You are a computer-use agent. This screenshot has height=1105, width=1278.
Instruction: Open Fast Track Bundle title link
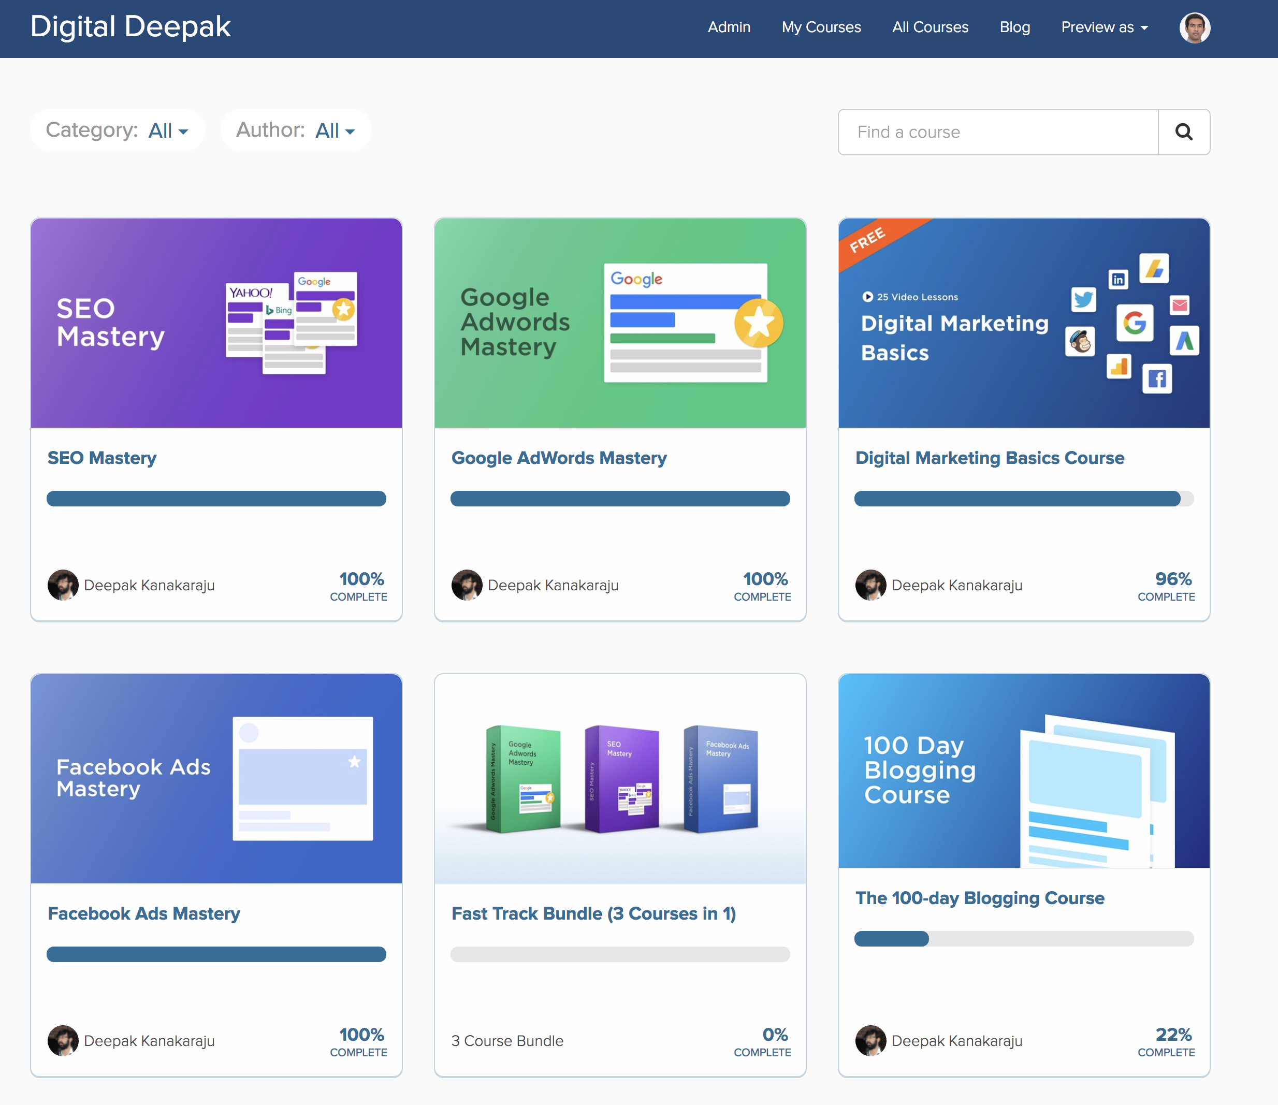[593, 913]
